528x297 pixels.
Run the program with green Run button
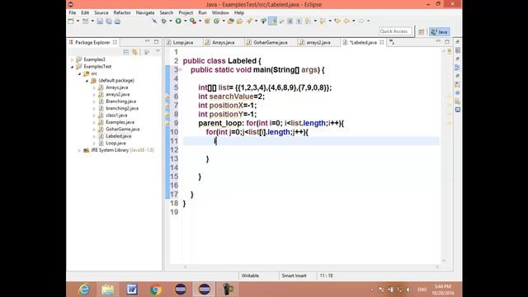[x=178, y=21]
